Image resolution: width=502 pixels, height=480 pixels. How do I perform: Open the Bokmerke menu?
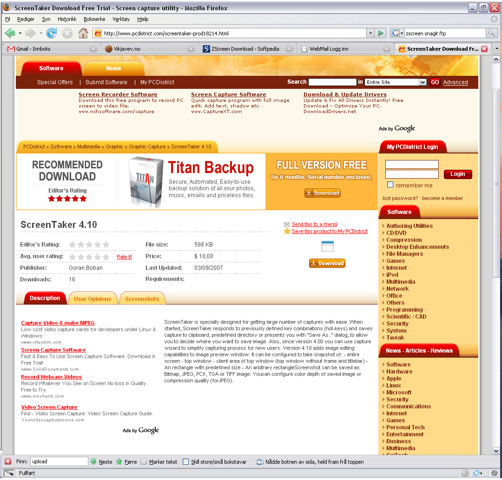click(94, 19)
